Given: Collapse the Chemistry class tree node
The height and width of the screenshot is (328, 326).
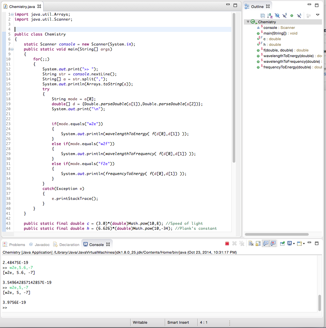Looking at the screenshot, I should pyautogui.click(x=248, y=22).
